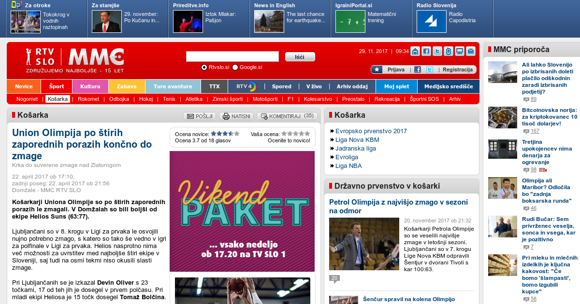Open the Vikend Paket advertisement banner

click(242, 211)
